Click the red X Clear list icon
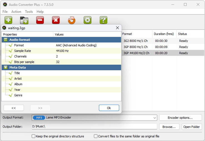 click(56, 20)
